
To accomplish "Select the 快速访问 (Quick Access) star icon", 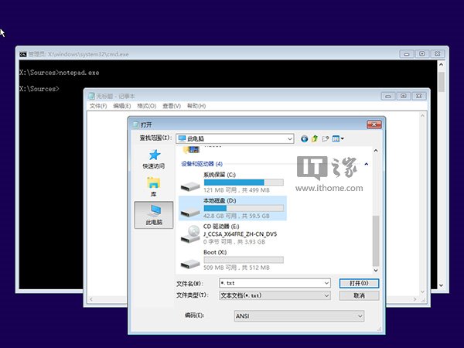I will point(153,156).
